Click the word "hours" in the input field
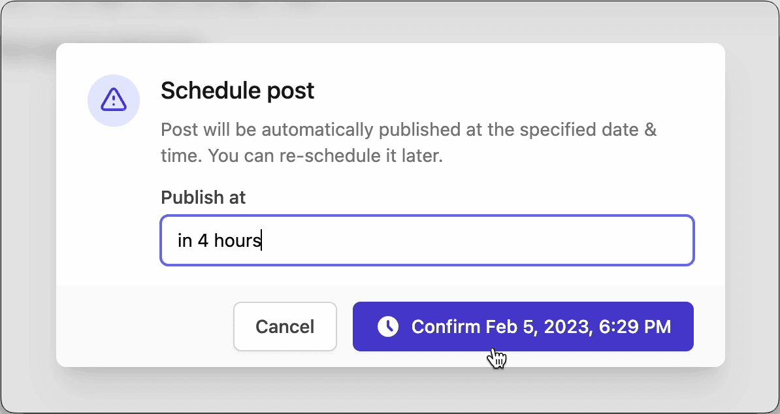The image size is (780, 414). pos(238,241)
